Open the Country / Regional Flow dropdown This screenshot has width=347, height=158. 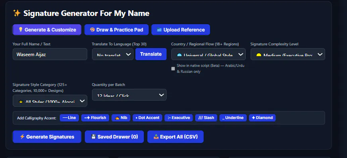(208, 54)
